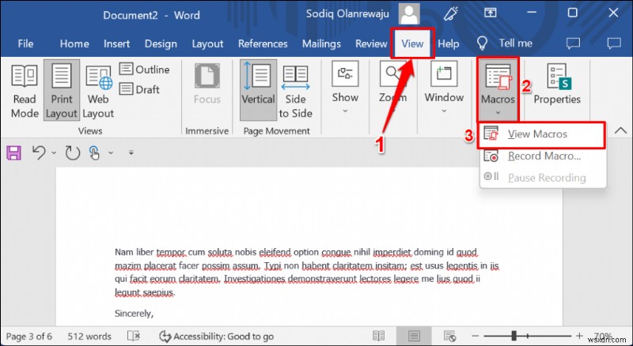Viewport: 633px width, 346px height.
Task: Expand the Zoom group dropdown
Action: click(x=392, y=89)
